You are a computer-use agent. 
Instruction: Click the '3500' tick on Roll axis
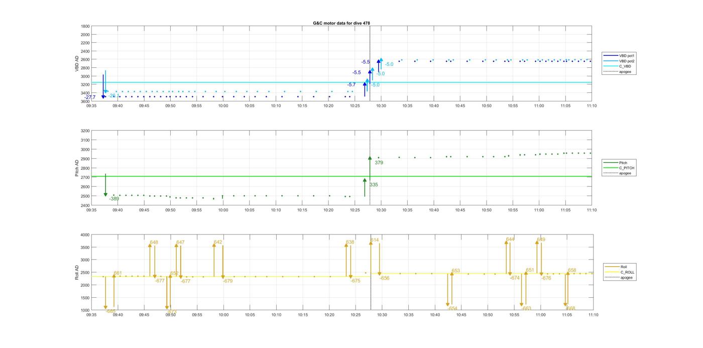(x=85, y=248)
